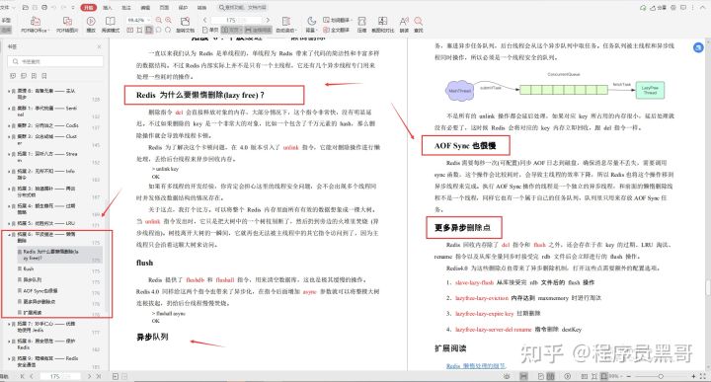Click the zoom out magnifier icon
This screenshot has height=382, width=711.
click(x=159, y=21)
